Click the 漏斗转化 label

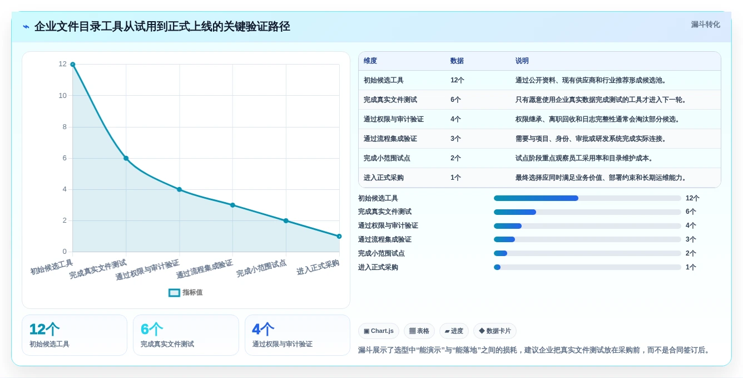pyautogui.click(x=705, y=24)
